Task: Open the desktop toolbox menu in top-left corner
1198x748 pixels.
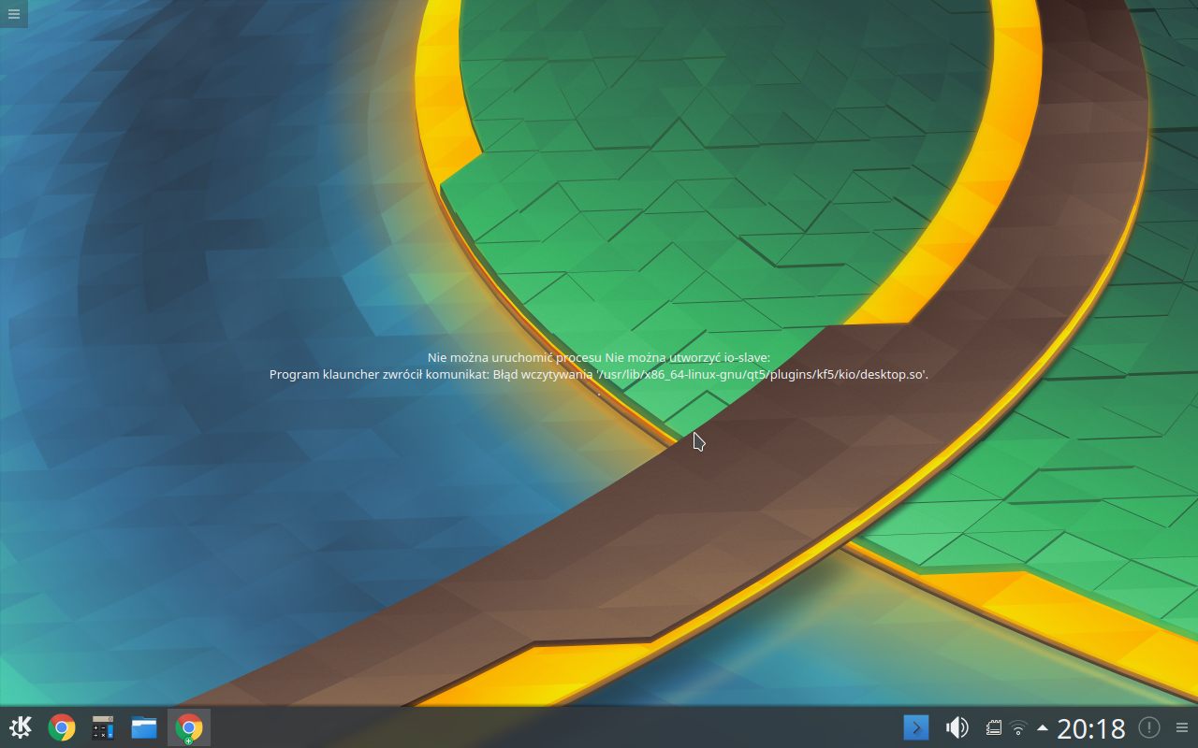Action: [x=13, y=13]
